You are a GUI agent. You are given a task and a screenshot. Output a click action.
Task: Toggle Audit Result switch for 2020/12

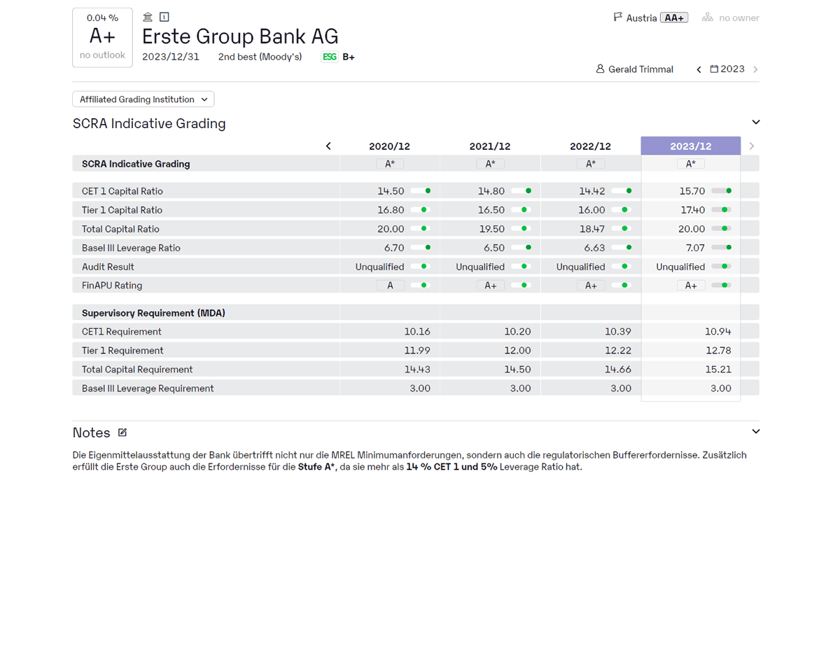[x=421, y=267]
